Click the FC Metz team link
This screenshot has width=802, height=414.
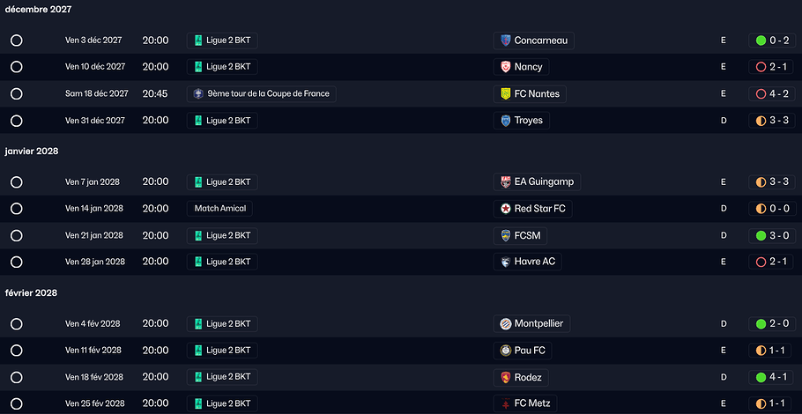tap(533, 403)
